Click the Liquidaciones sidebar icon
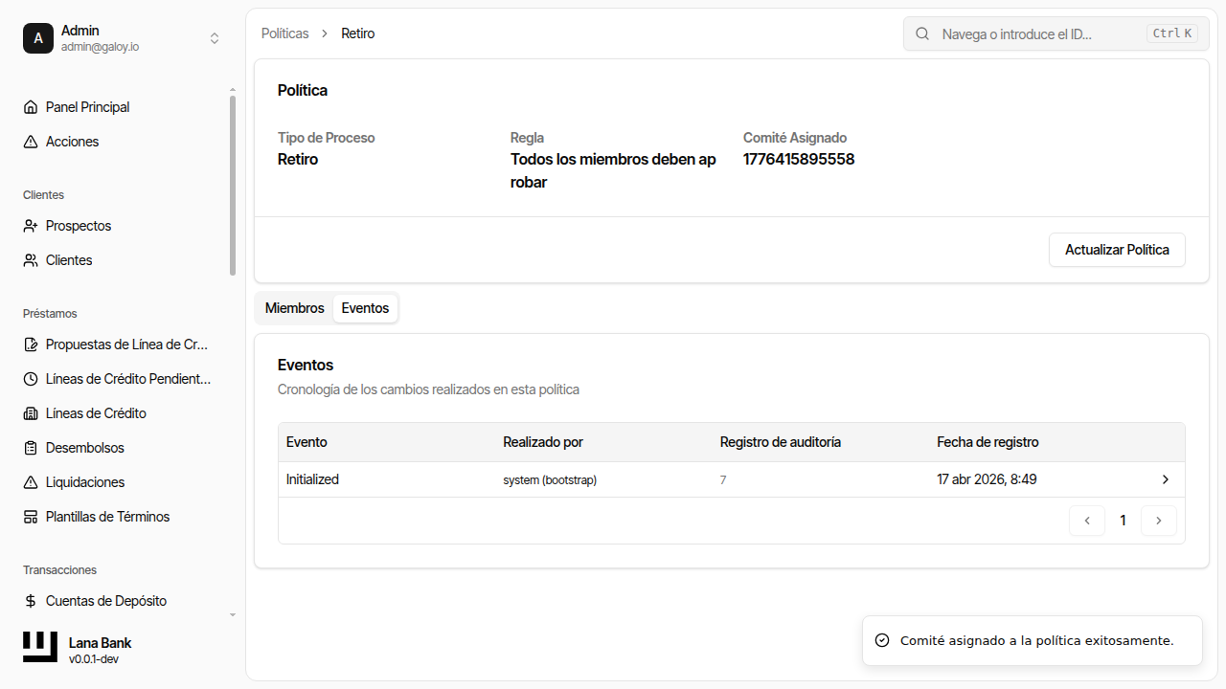This screenshot has width=1226, height=689. pyautogui.click(x=30, y=481)
